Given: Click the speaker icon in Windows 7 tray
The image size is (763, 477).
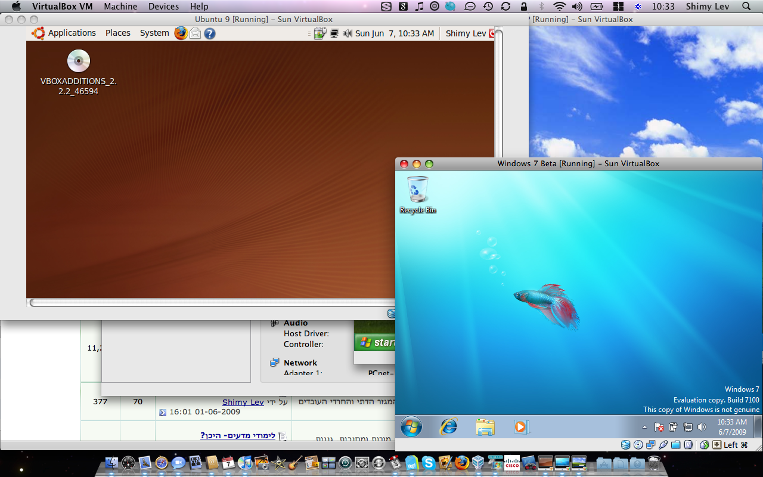Looking at the screenshot, I should tap(702, 427).
